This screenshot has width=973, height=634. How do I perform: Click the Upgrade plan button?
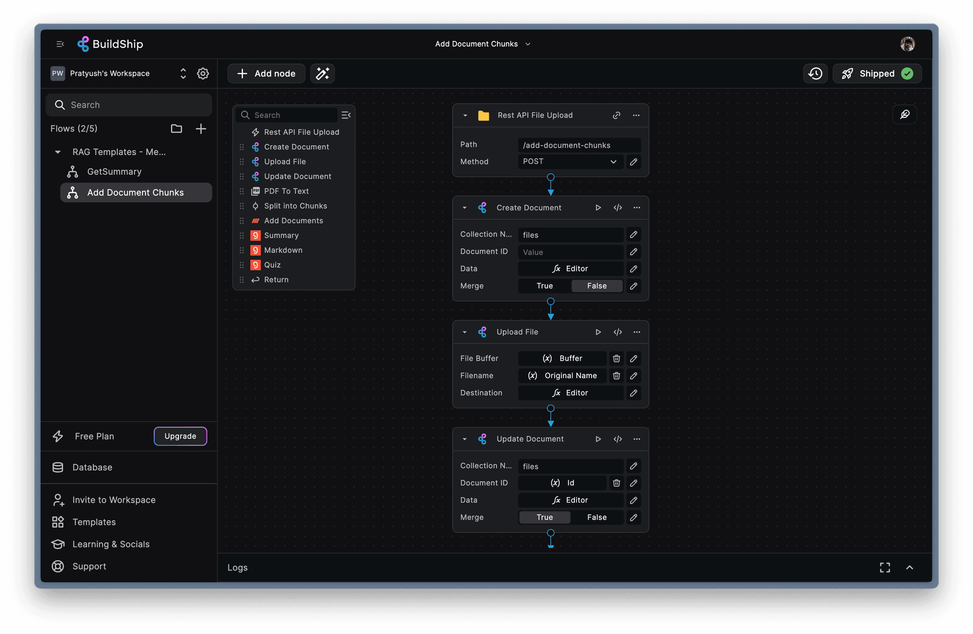(180, 436)
